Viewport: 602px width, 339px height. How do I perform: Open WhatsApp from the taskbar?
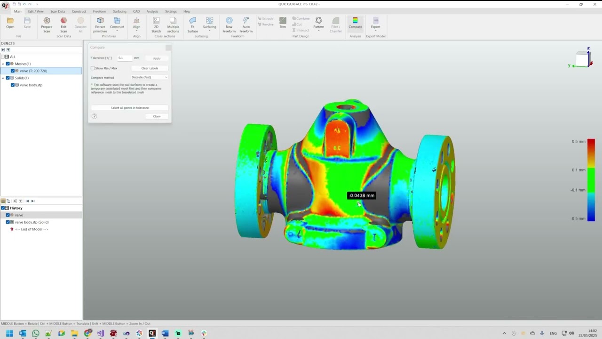[36, 333]
